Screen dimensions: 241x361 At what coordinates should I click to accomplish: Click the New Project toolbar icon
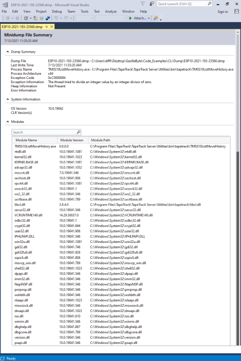[x=26, y=18]
